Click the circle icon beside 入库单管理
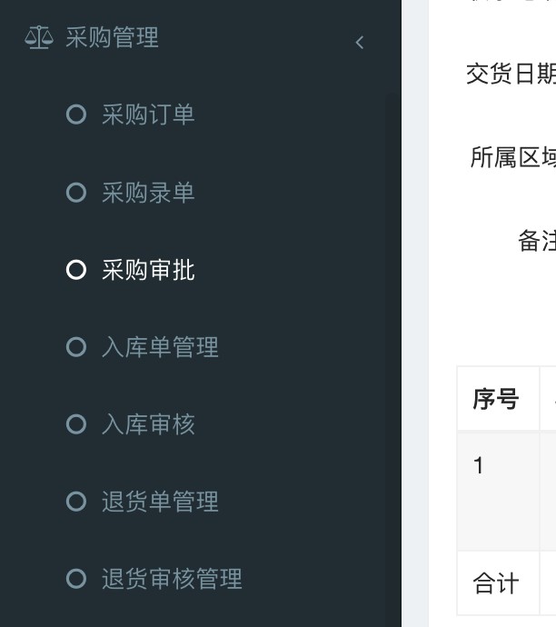The height and width of the screenshot is (627, 556). point(76,347)
